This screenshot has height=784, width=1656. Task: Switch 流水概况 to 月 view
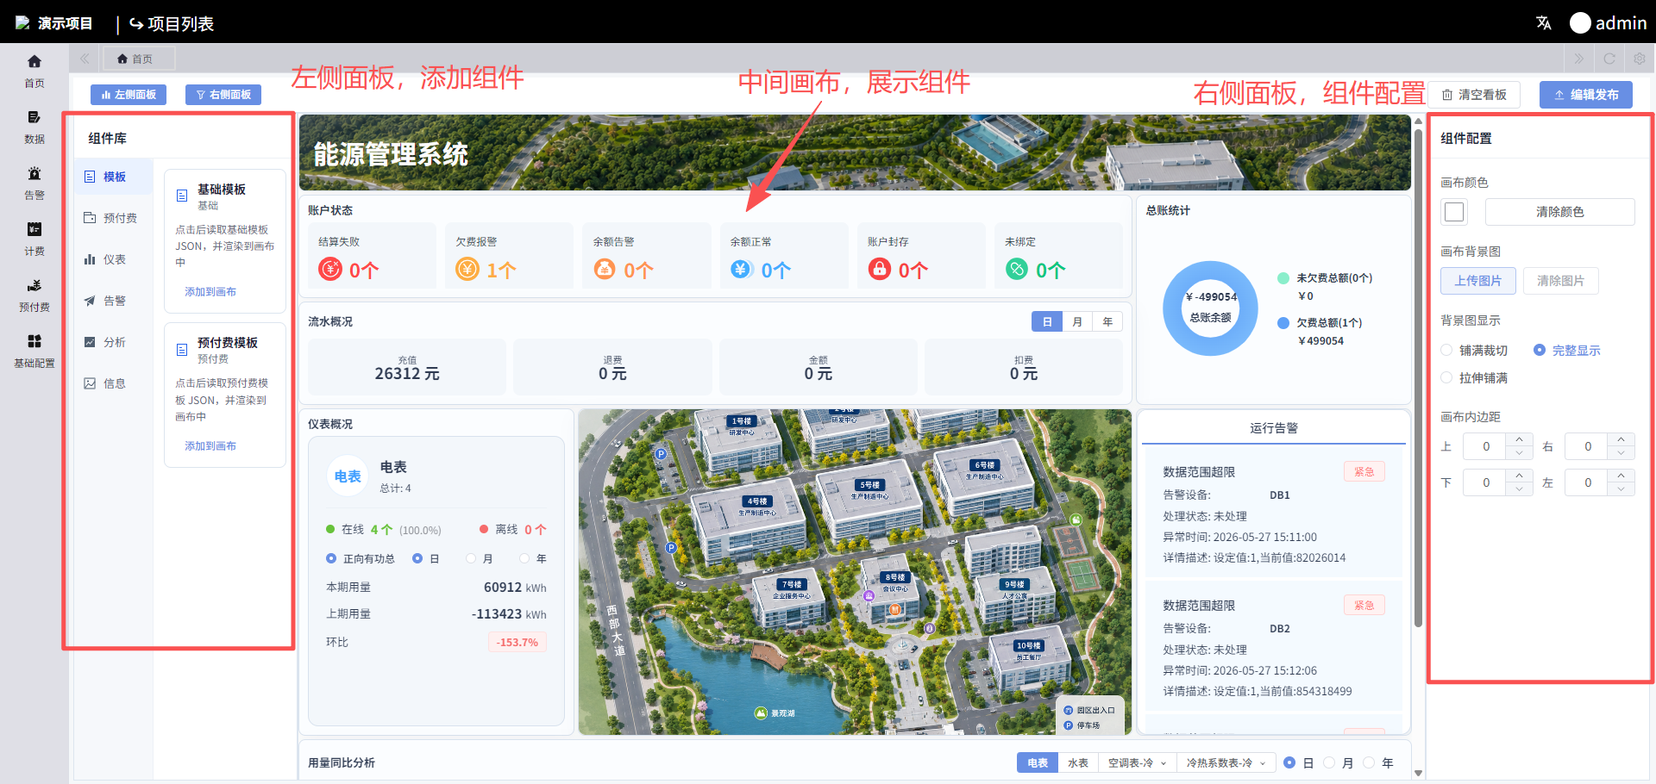1077,321
